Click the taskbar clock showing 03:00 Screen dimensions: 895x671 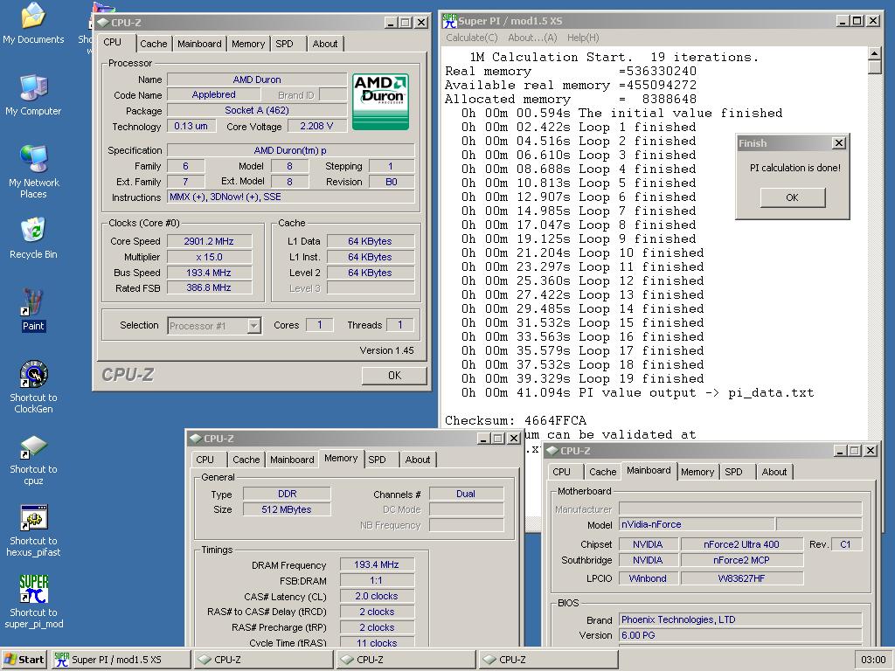click(x=873, y=660)
